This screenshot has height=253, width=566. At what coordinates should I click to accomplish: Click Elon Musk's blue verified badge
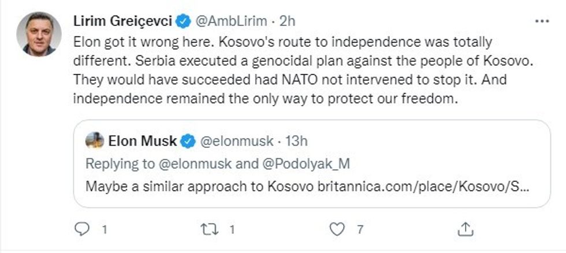click(x=188, y=140)
